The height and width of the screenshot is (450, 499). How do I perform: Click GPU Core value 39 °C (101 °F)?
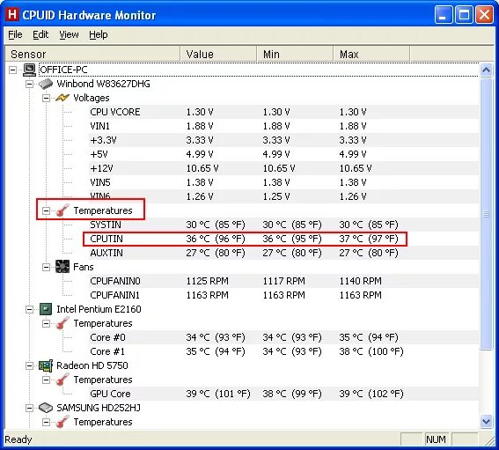(218, 394)
